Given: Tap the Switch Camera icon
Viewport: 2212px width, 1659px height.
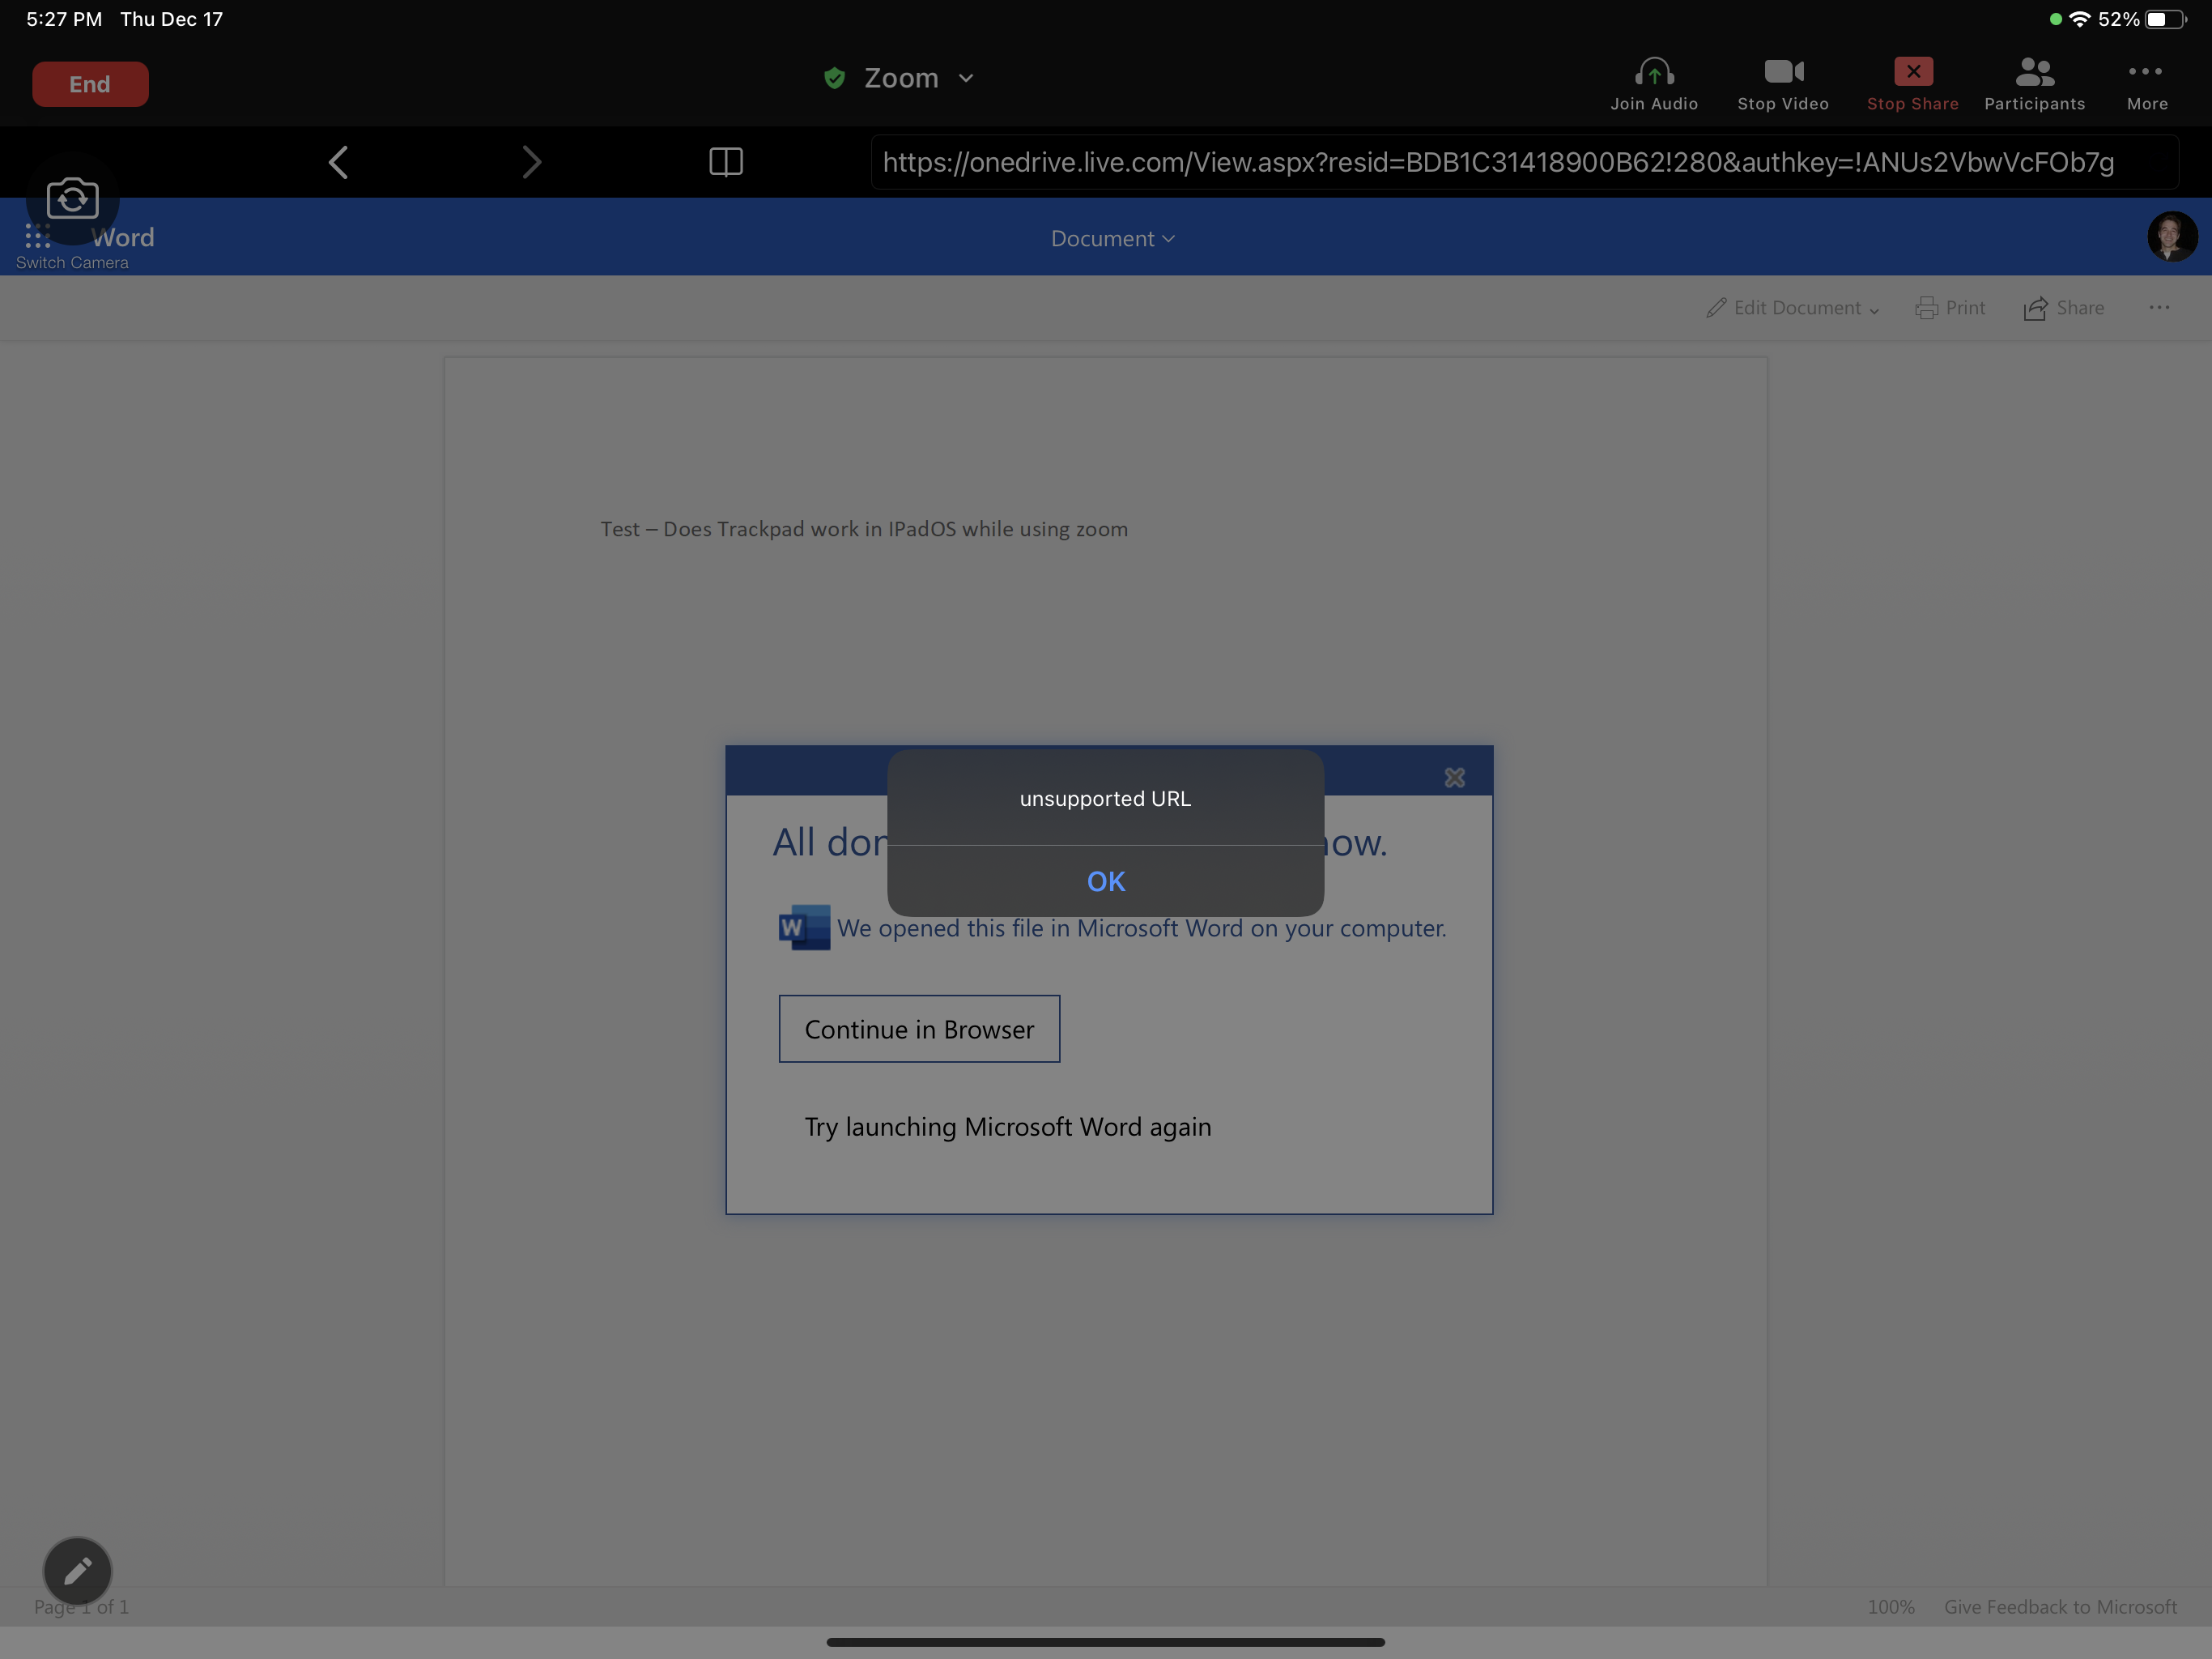Looking at the screenshot, I should point(72,199).
